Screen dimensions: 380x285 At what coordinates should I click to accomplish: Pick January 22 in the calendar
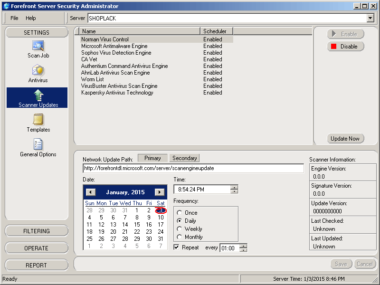tap(137, 232)
